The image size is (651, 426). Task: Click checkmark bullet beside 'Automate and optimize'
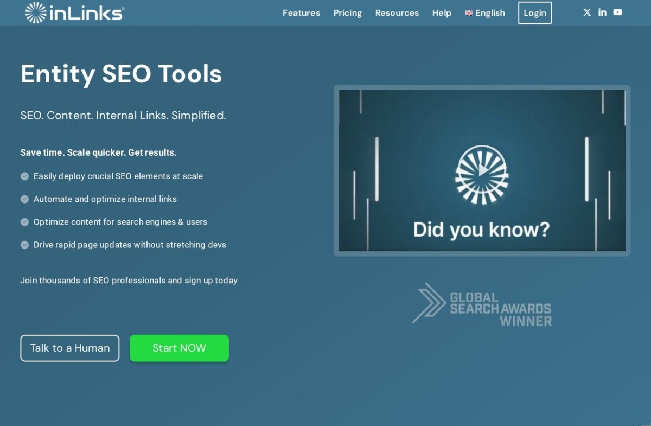pyautogui.click(x=24, y=199)
